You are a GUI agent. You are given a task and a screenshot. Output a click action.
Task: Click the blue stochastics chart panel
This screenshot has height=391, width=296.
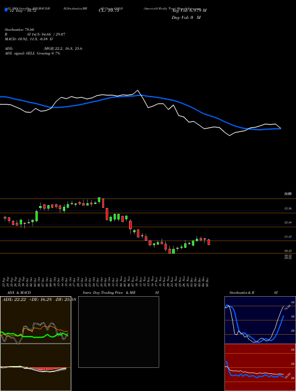tap(260, 320)
